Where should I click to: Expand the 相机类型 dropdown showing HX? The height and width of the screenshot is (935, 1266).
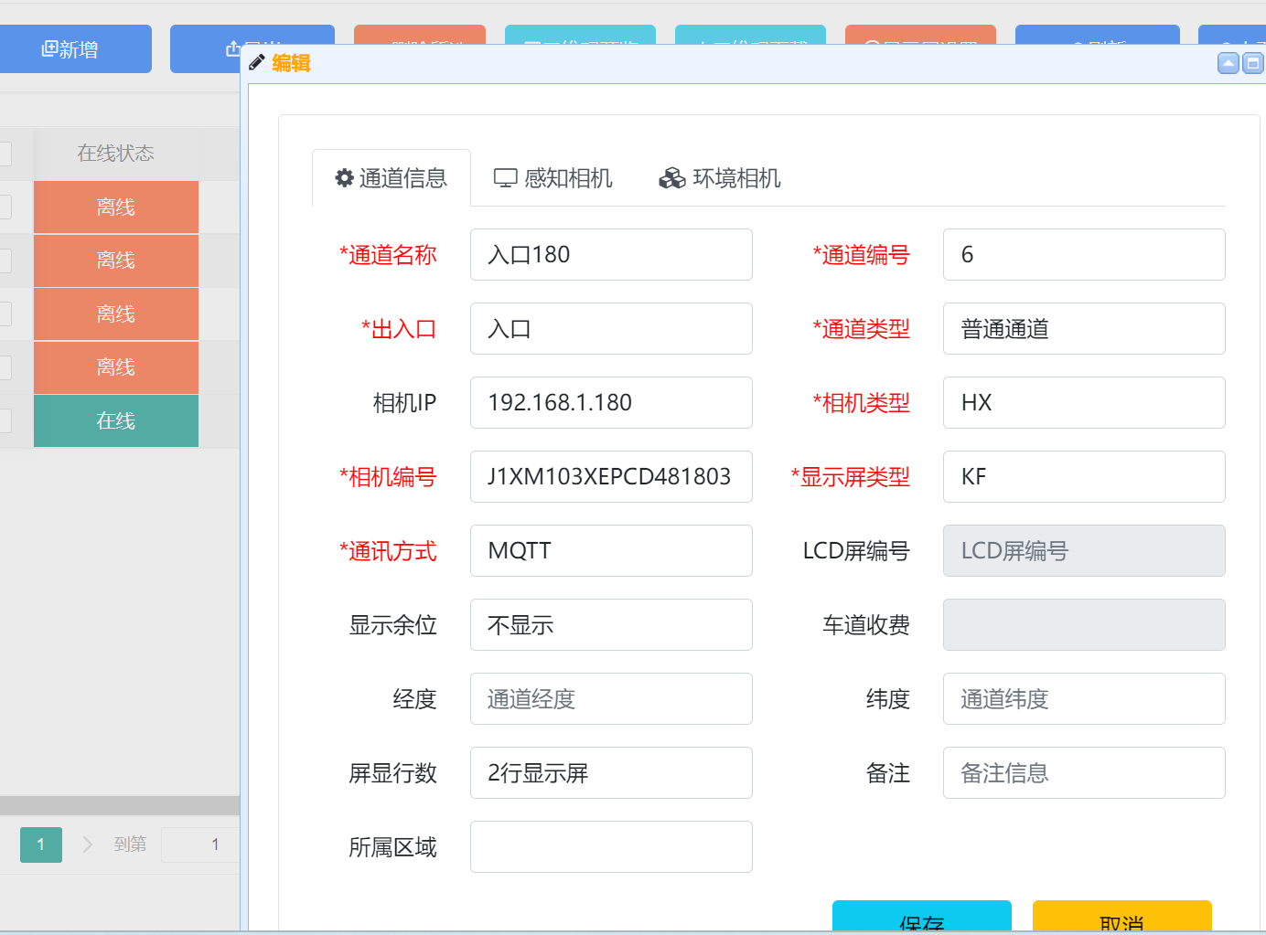tap(1083, 403)
